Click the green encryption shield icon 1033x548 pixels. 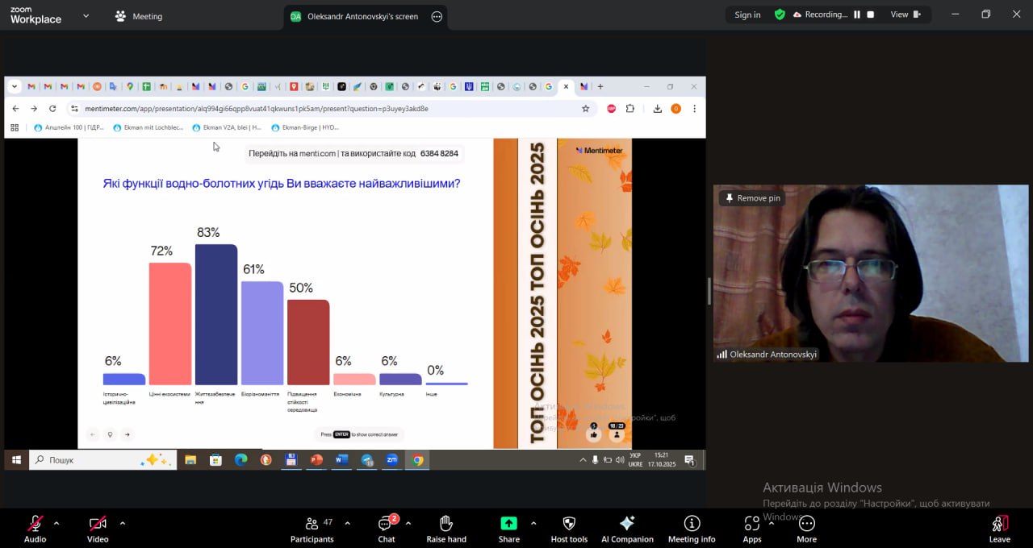pos(780,15)
